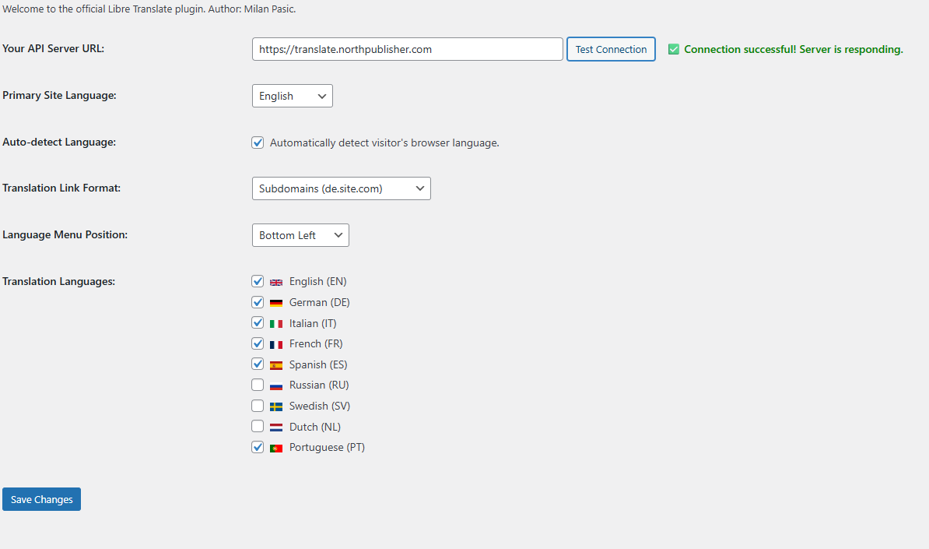Image resolution: width=929 pixels, height=549 pixels.
Task: Click the Italian flag icon
Action: click(x=276, y=322)
